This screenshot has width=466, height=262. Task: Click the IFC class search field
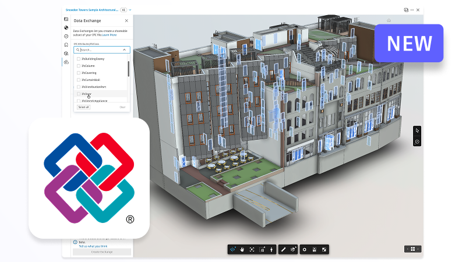click(99, 50)
